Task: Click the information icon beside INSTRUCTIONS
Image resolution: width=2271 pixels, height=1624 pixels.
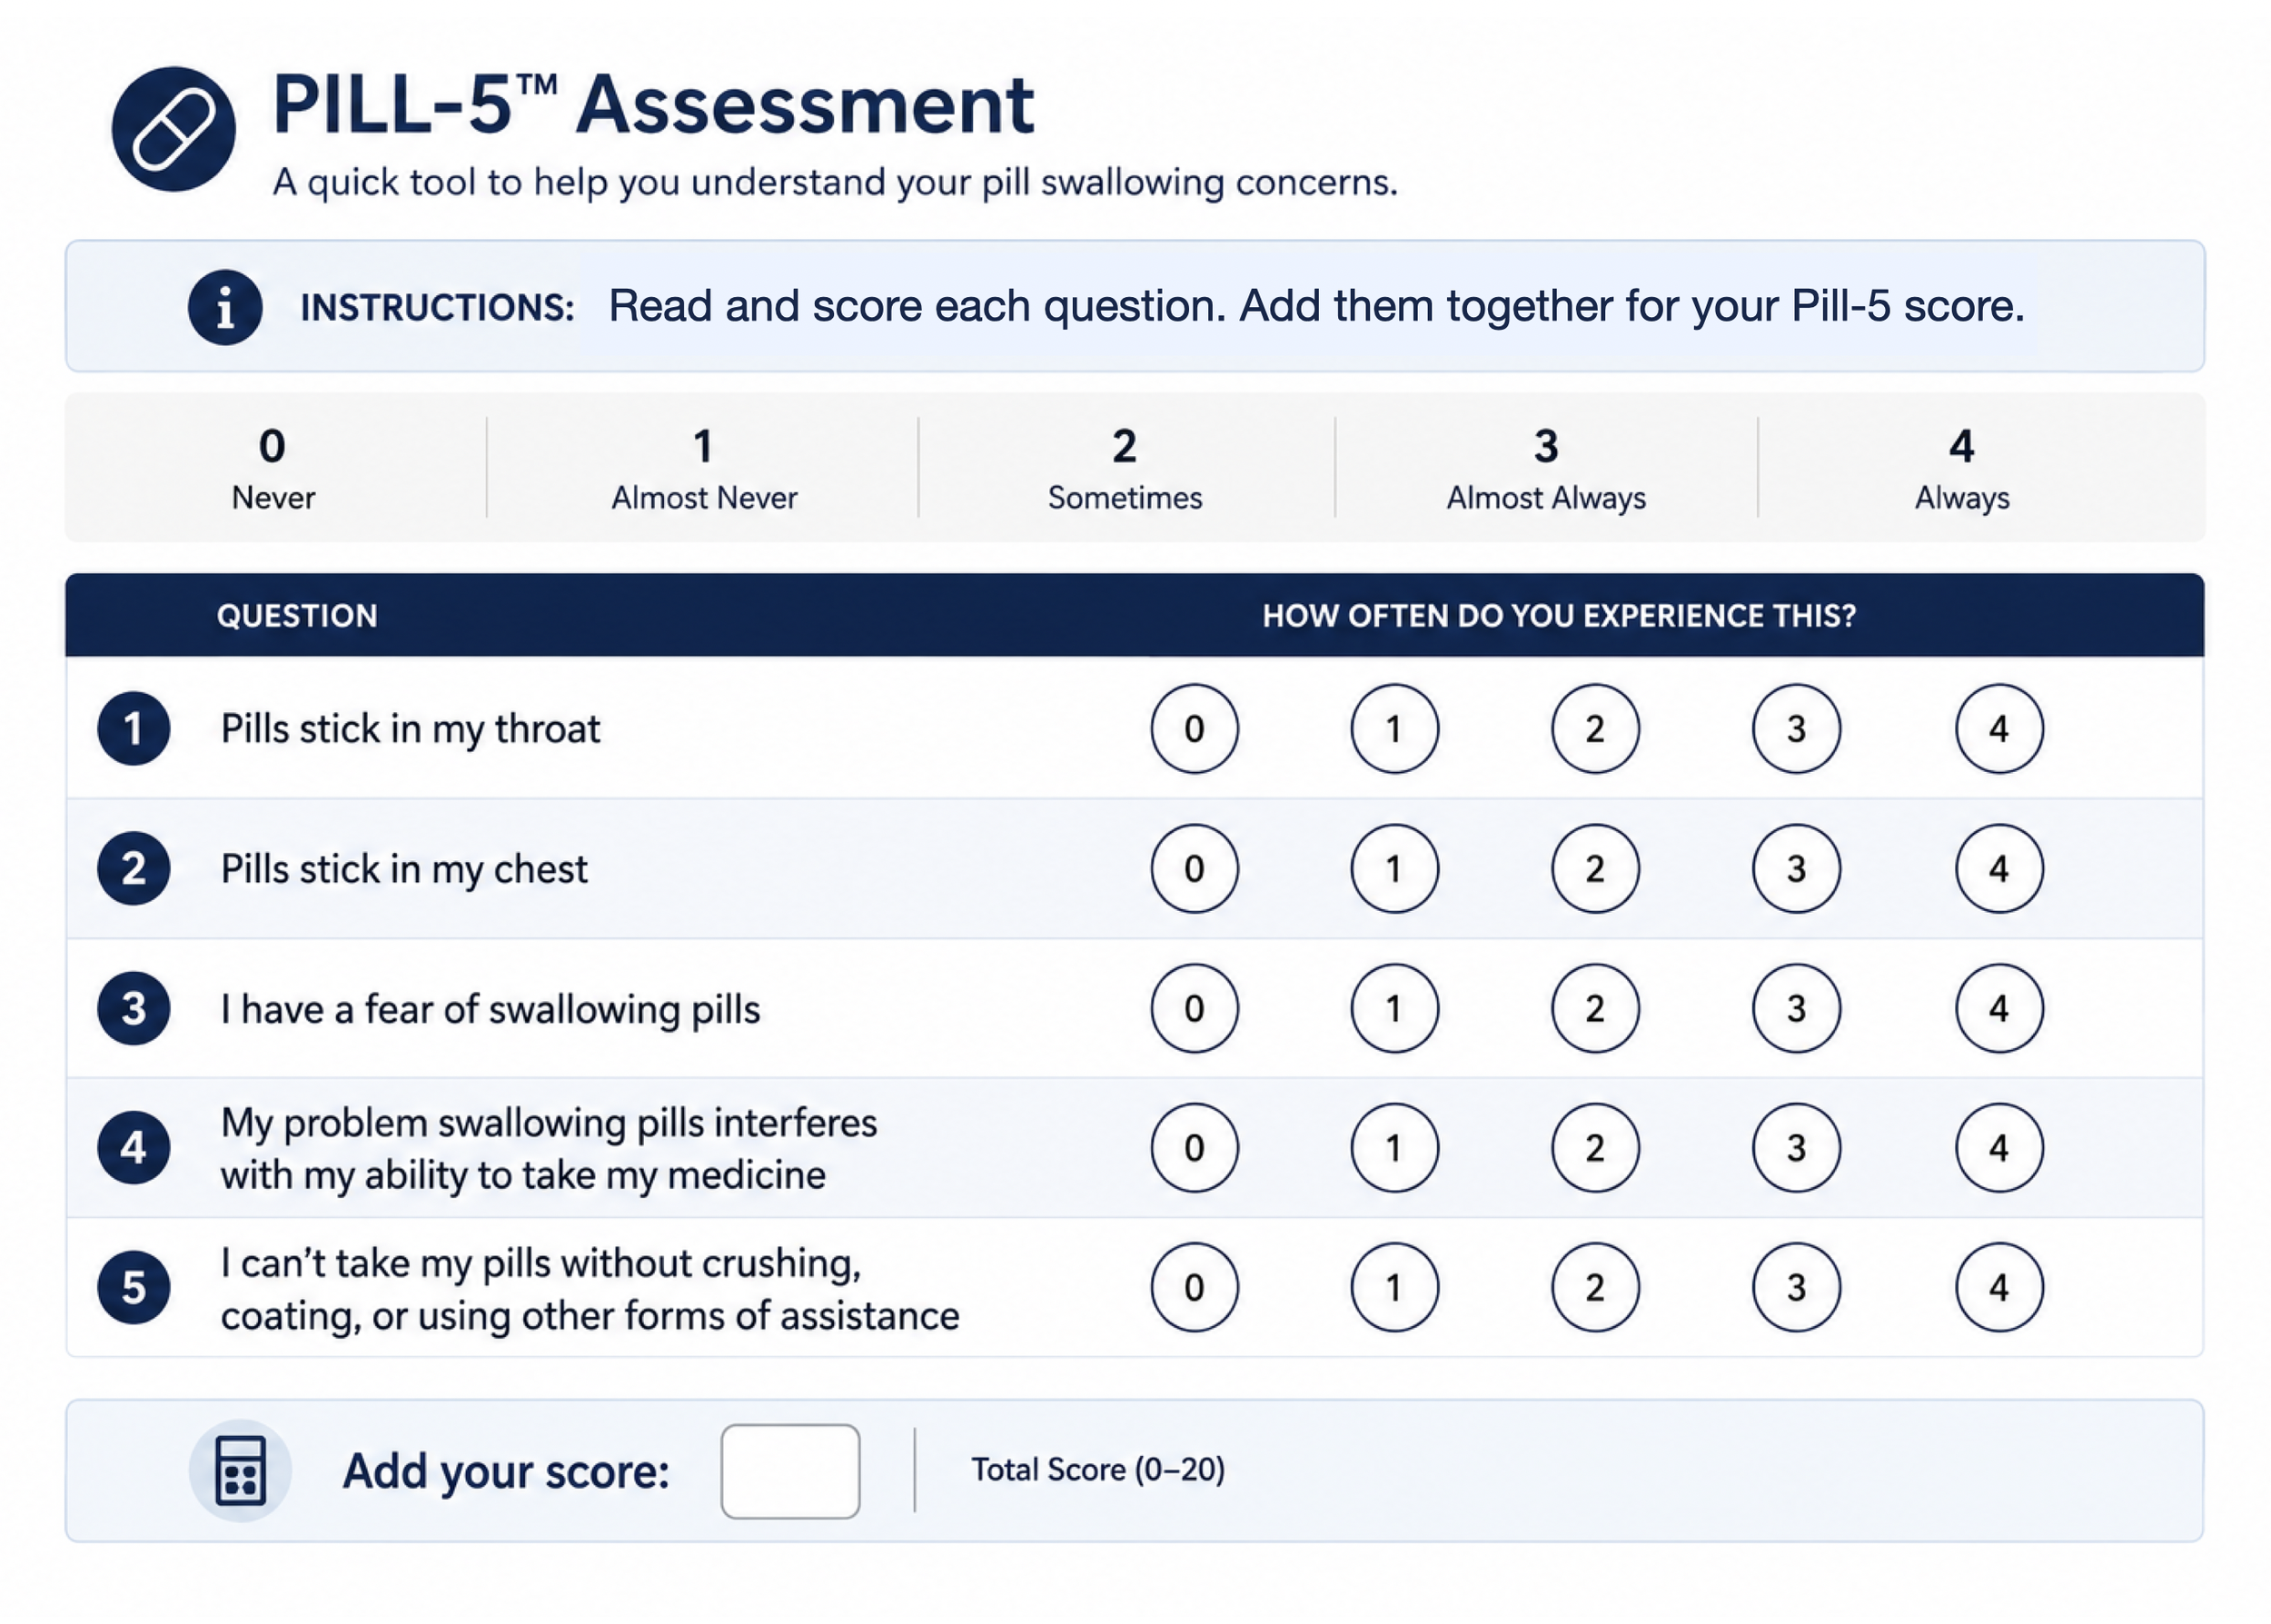Action: pos(225,307)
